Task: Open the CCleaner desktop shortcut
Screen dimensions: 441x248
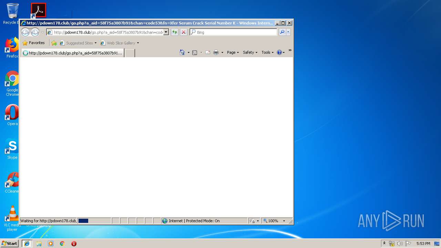Action: [x=12, y=183]
